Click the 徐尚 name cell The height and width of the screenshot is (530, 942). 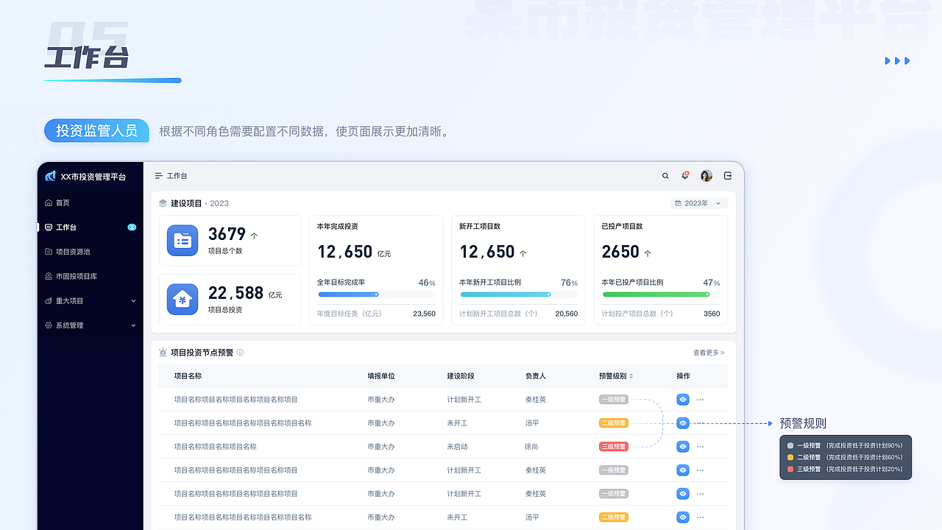point(531,447)
